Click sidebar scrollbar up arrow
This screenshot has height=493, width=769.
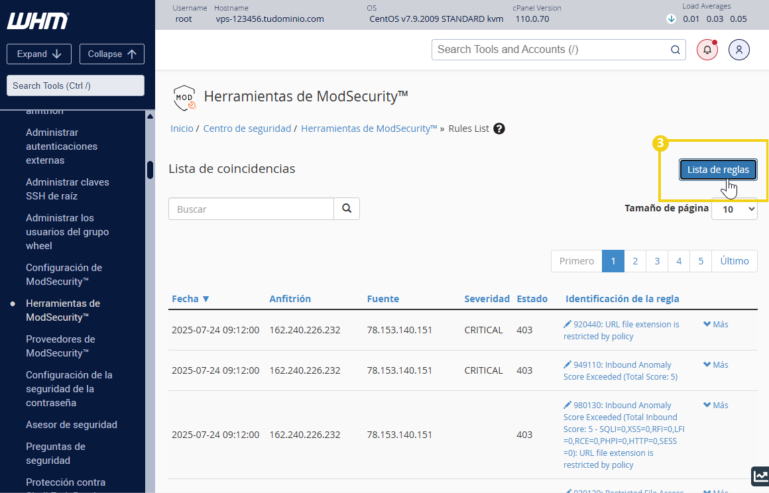(150, 116)
